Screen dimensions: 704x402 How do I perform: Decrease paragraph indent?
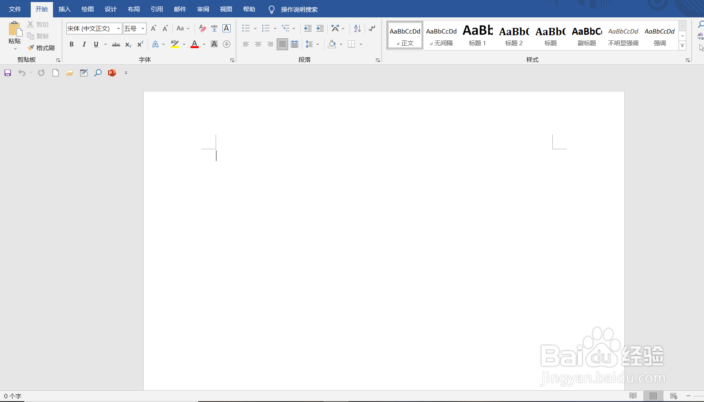[308, 28]
